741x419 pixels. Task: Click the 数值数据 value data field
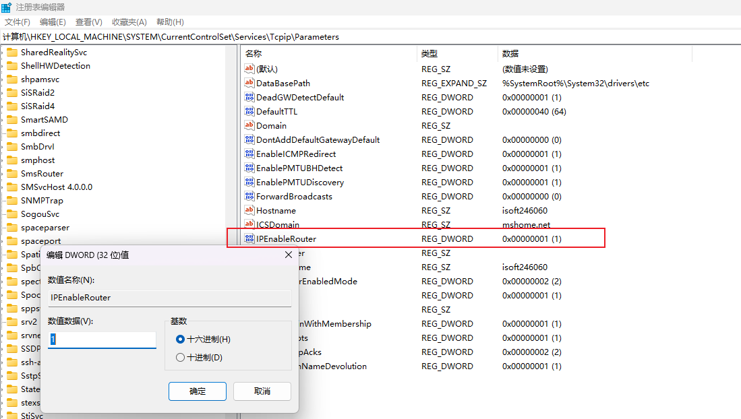pos(102,340)
